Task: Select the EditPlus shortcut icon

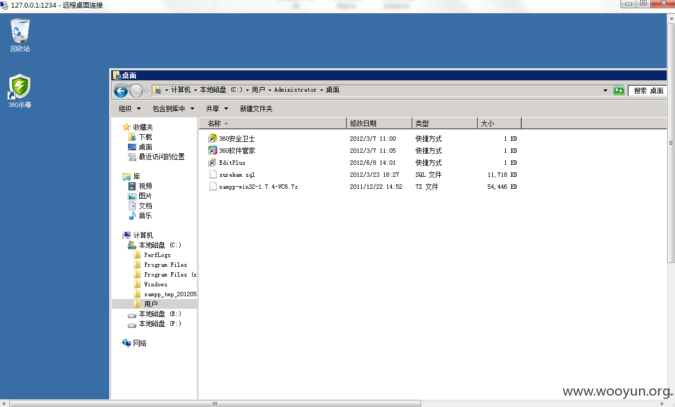Action: click(213, 163)
